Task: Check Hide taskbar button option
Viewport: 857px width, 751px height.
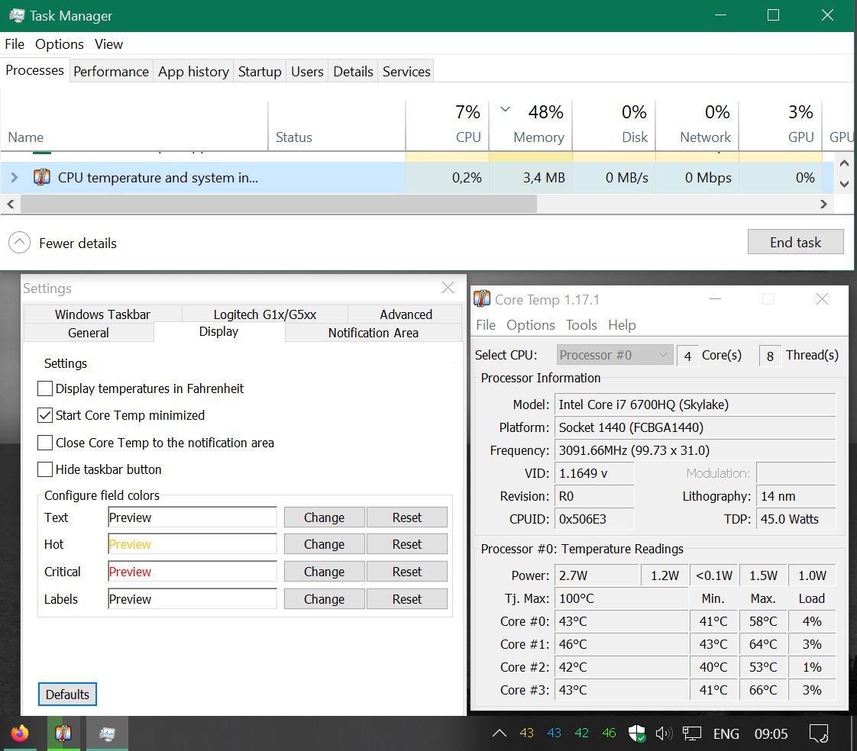Action: tap(46, 469)
